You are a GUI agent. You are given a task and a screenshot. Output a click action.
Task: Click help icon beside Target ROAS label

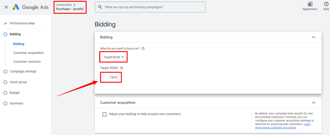pyautogui.click(x=121, y=68)
